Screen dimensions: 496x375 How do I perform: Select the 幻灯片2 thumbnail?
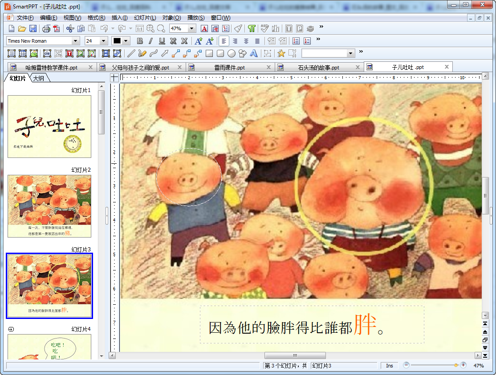pos(49,206)
